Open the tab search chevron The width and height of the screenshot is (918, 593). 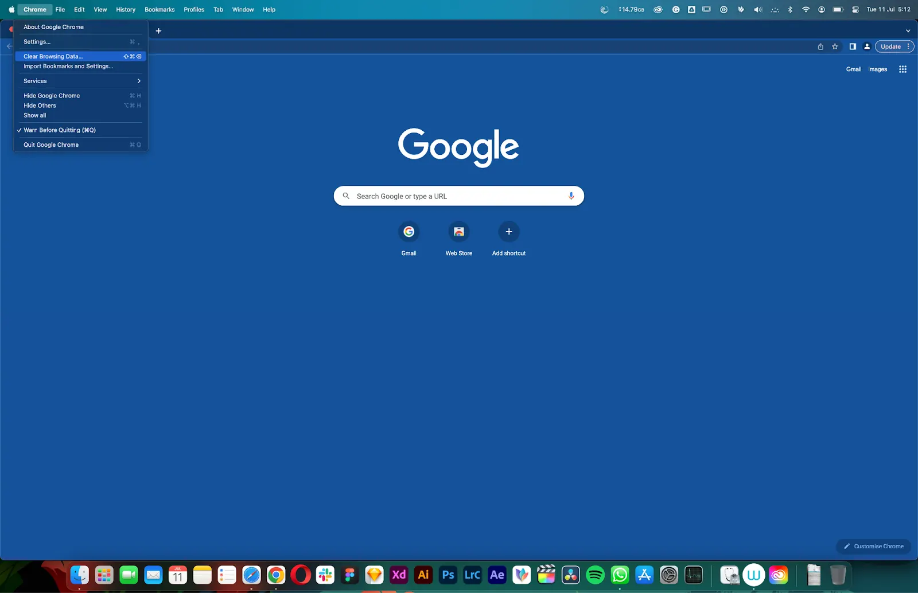tap(908, 31)
